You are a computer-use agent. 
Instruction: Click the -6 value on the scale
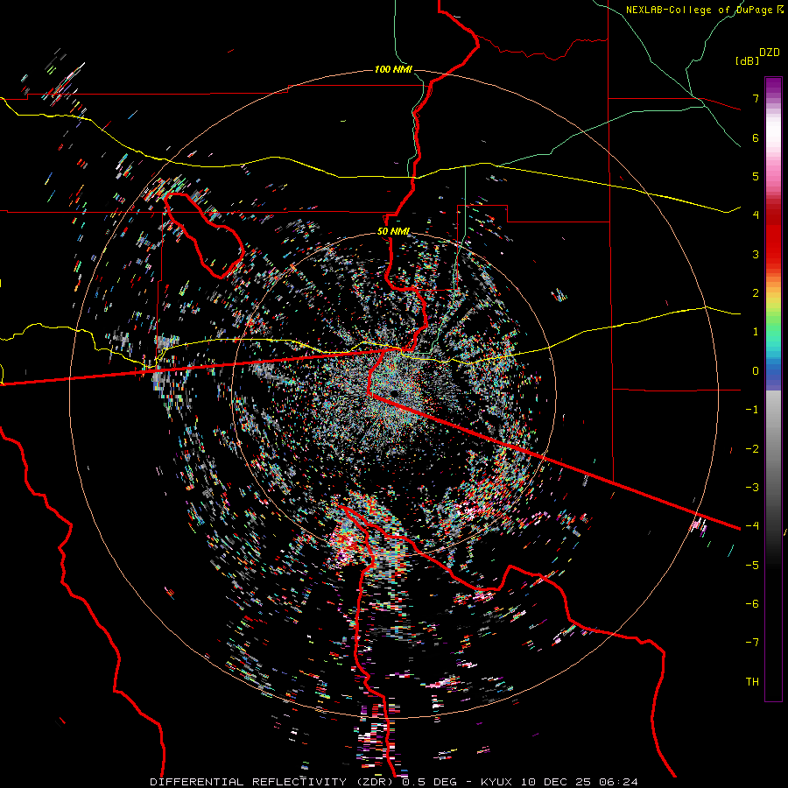(752, 603)
